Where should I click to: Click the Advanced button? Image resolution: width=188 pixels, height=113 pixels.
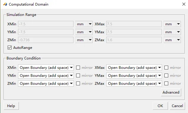click(171, 92)
